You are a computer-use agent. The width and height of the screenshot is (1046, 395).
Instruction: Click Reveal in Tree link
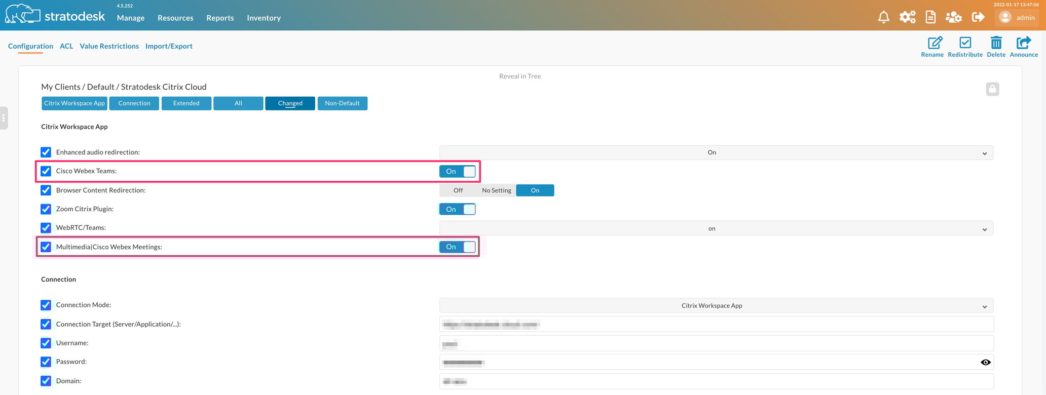pos(520,76)
